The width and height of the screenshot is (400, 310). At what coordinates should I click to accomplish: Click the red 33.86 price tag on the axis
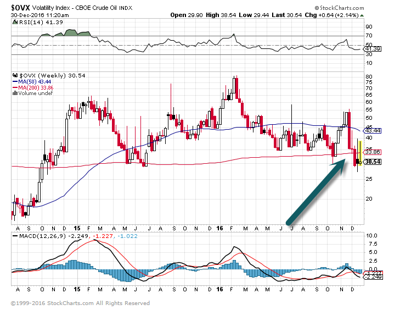[373, 152]
